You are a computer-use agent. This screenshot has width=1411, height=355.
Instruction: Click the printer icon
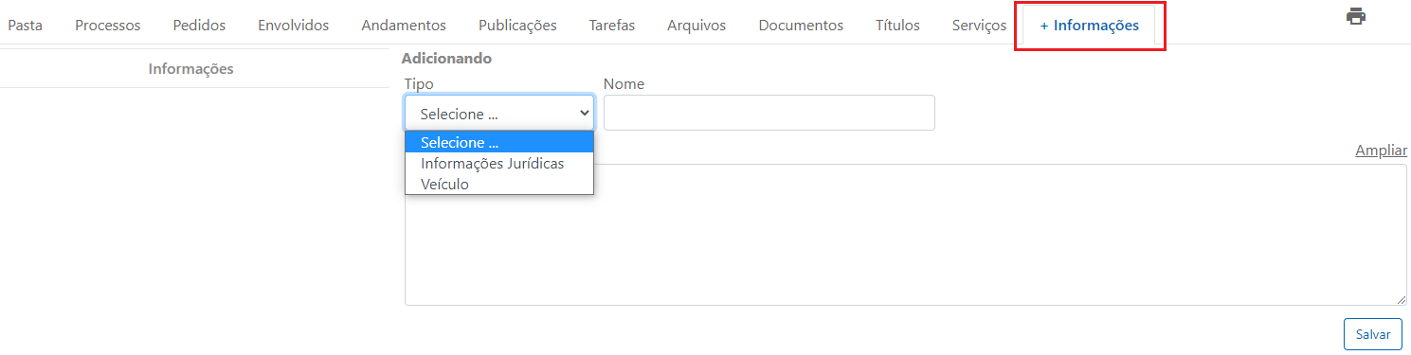point(1356,16)
